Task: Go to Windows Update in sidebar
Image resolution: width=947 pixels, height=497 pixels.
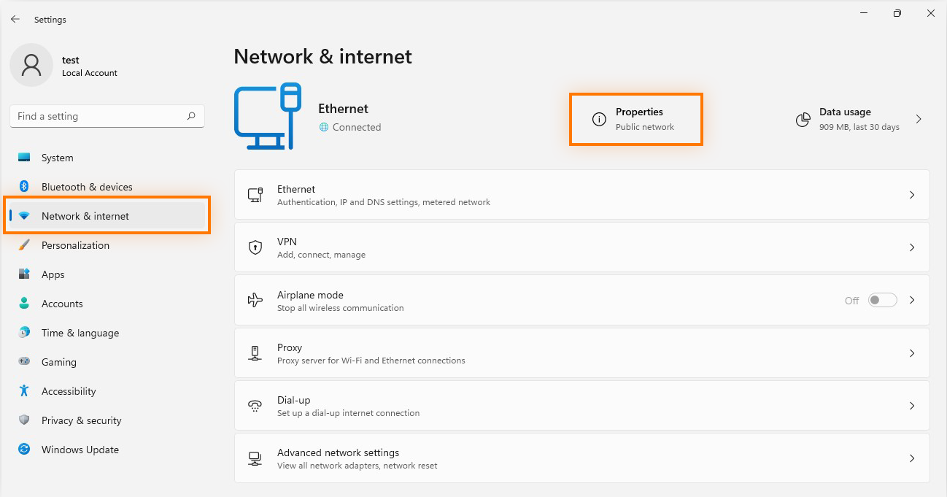Action: pyautogui.click(x=80, y=450)
